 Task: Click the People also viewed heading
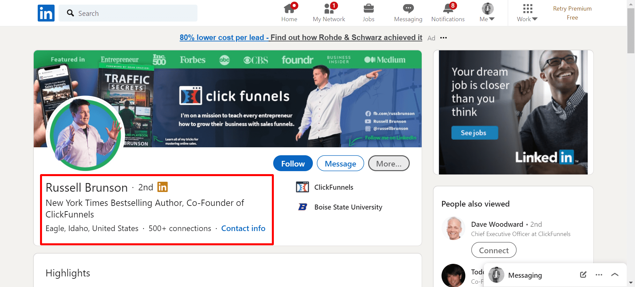(x=475, y=204)
